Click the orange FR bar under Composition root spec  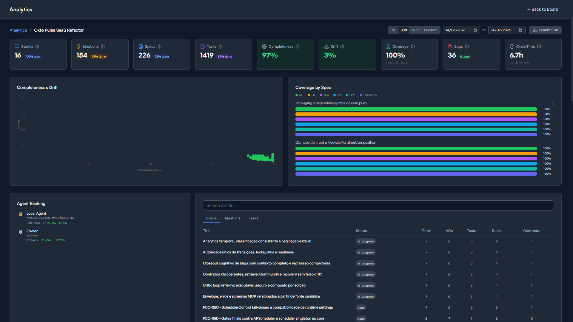[x=416, y=154]
